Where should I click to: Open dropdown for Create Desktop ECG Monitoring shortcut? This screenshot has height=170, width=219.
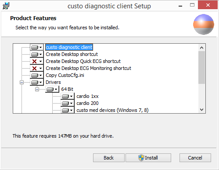[x=37, y=68]
